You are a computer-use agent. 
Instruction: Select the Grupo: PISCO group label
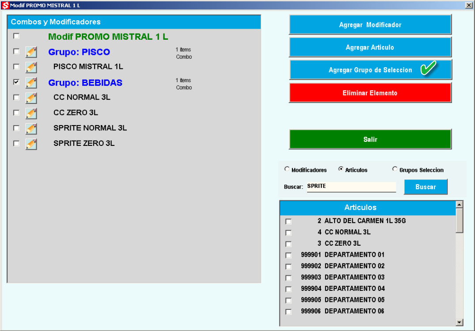(79, 52)
